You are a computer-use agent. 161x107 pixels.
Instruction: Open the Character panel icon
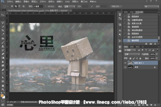coord(120,30)
